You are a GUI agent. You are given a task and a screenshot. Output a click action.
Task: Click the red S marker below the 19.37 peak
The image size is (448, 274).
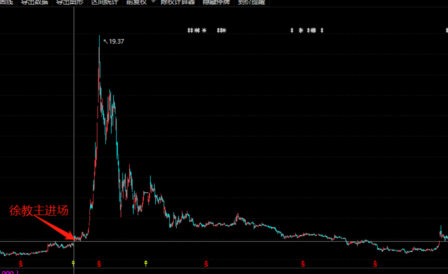tap(99, 264)
